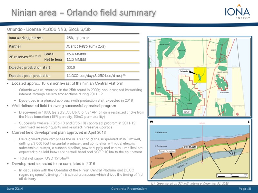Click the '3/3-11' well label on cross-section
Image resolution: width=258 pixels, height=193 pixels.
(x=202, y=123)
